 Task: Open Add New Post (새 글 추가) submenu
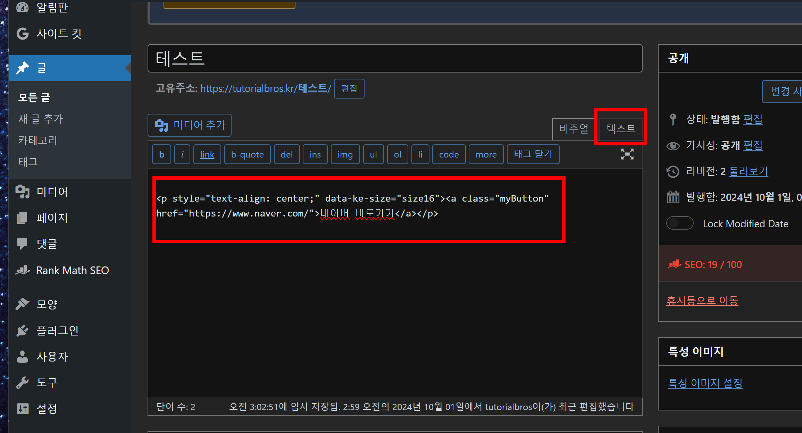41,119
